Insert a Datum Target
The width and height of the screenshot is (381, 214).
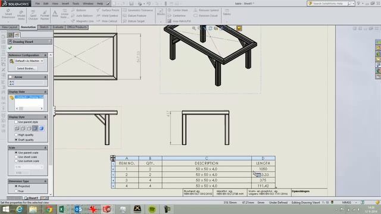(x=134, y=21)
